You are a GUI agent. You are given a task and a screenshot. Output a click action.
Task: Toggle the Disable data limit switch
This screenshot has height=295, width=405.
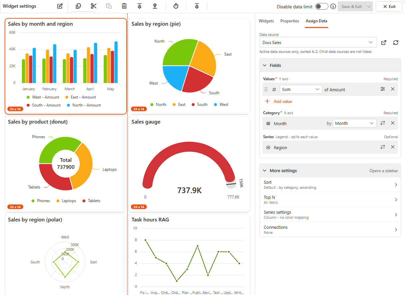(322, 6)
